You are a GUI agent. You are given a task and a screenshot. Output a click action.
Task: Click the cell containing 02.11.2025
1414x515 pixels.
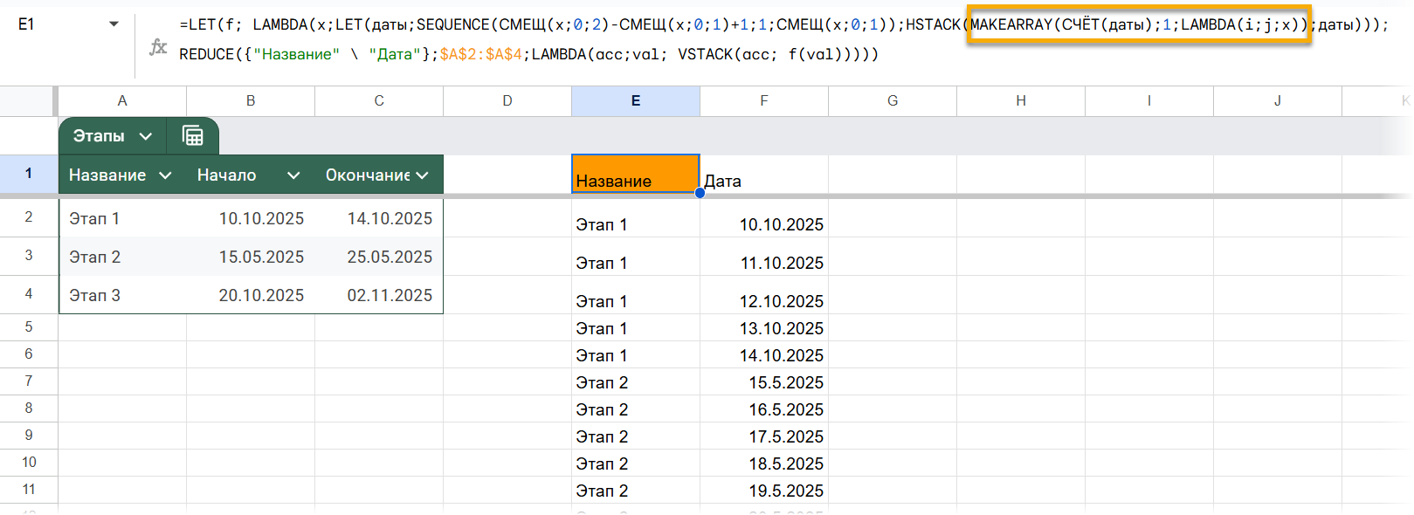379,295
